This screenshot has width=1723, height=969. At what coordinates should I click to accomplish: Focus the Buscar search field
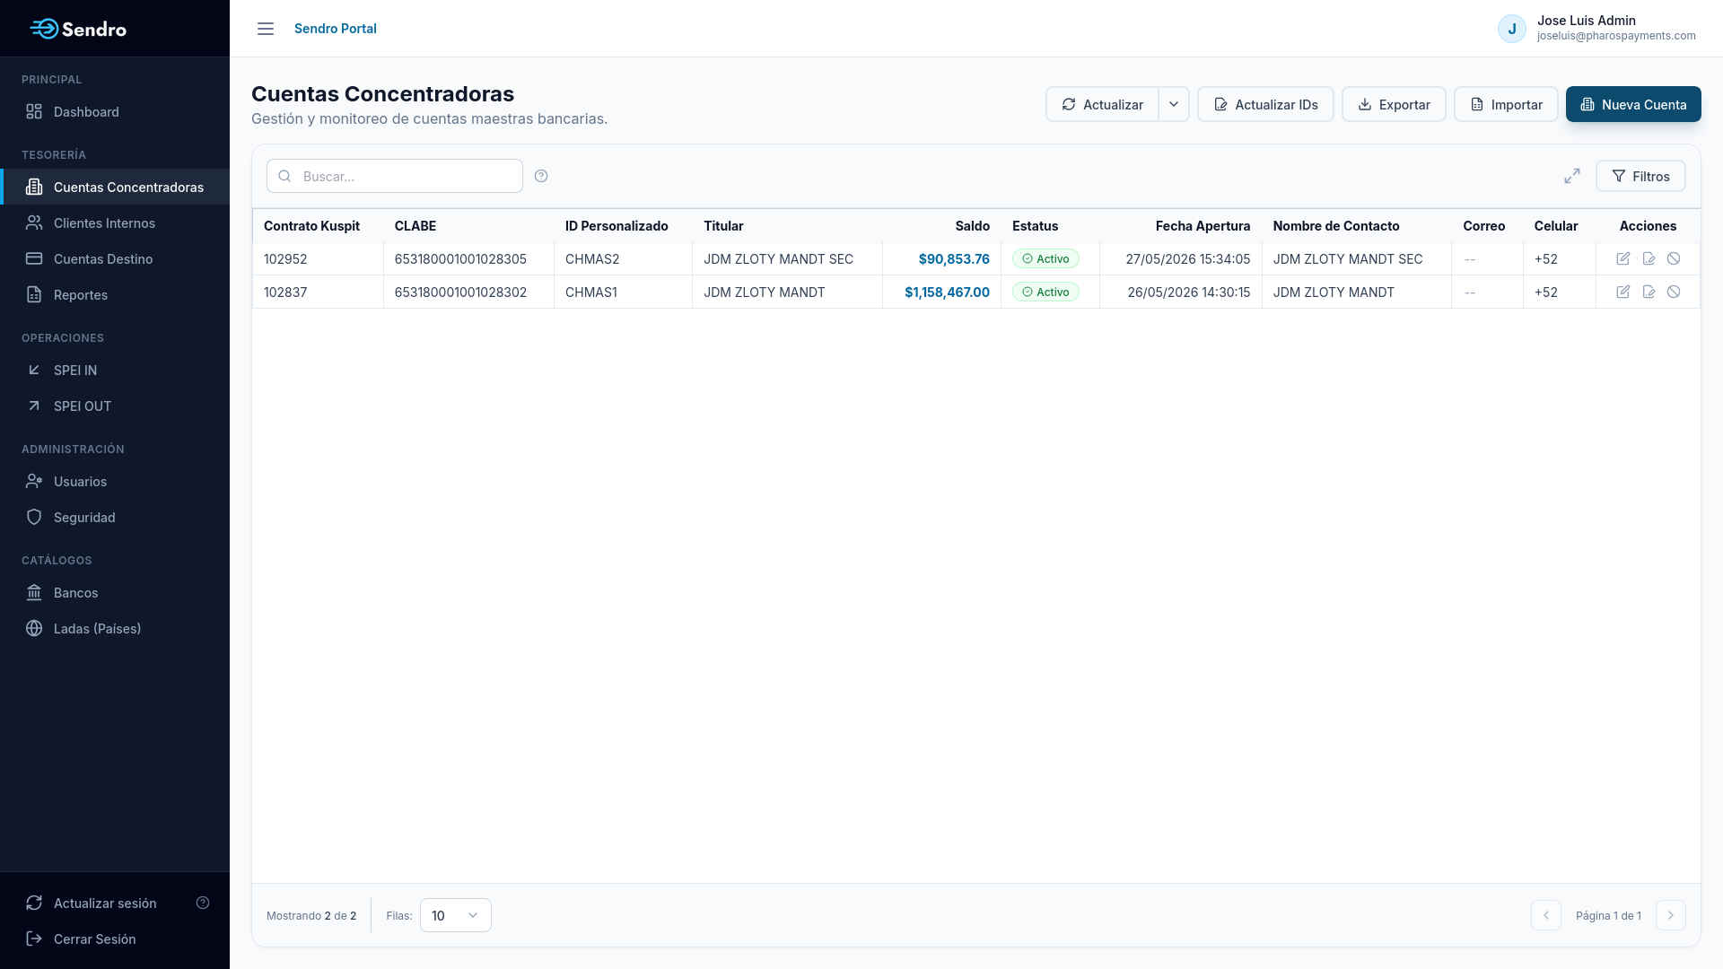coord(395,176)
